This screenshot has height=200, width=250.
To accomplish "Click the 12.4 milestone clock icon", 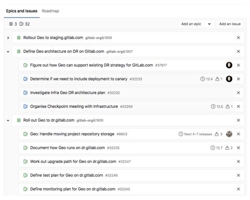I will (203, 79).
